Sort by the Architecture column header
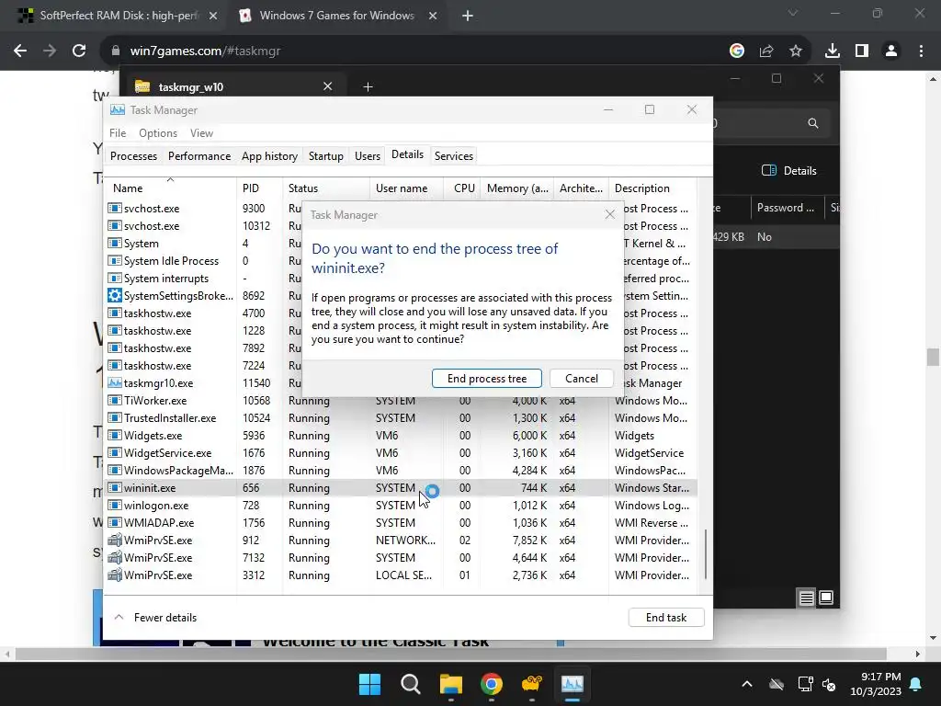This screenshot has width=941, height=706. pyautogui.click(x=581, y=188)
